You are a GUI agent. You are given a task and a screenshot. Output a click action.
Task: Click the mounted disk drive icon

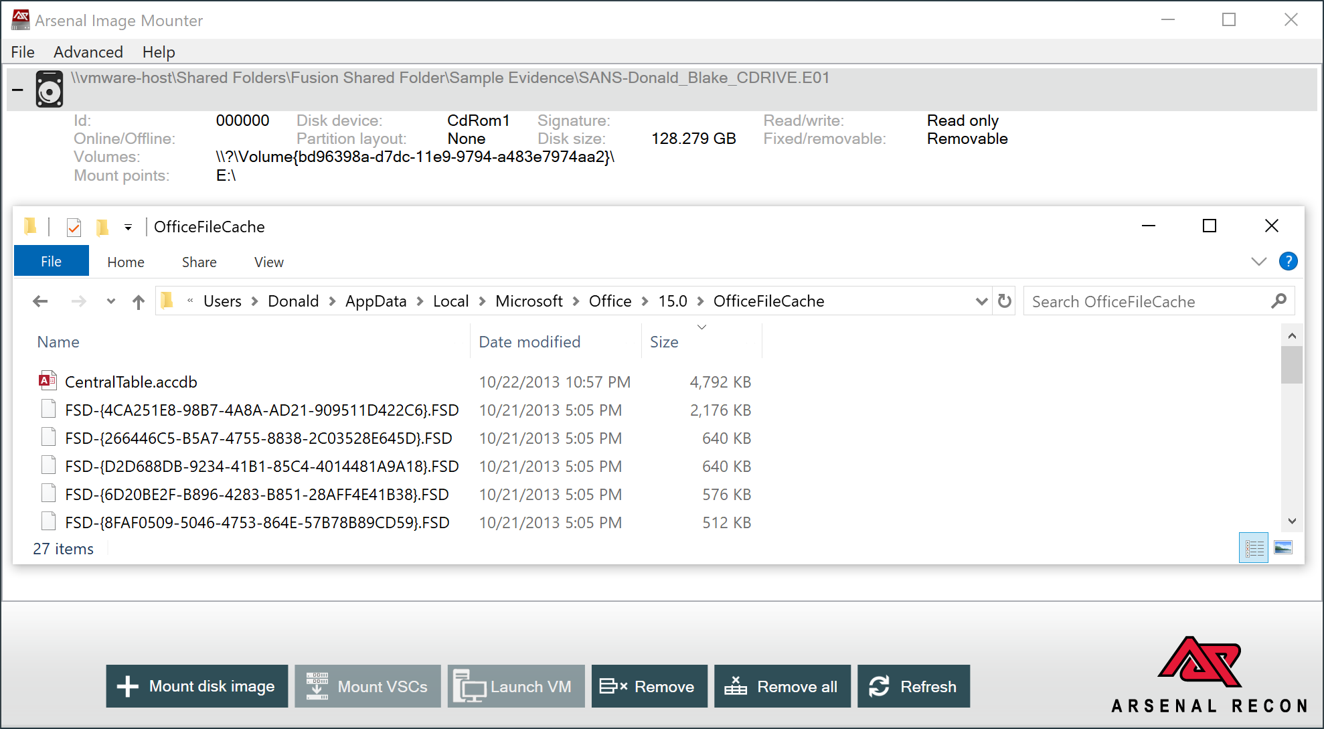[49, 89]
